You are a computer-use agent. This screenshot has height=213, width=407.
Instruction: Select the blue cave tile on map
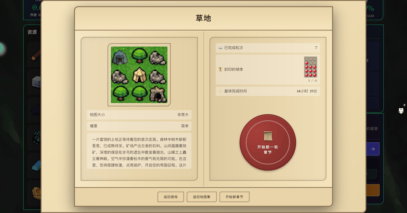click(120, 57)
